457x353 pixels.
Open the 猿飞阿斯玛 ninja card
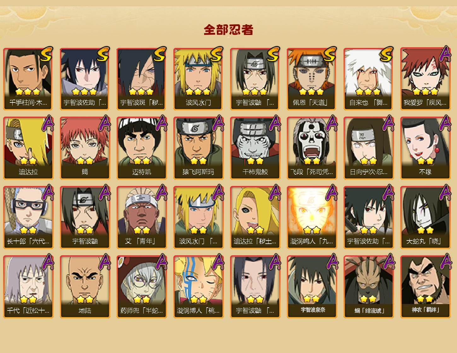point(198,148)
